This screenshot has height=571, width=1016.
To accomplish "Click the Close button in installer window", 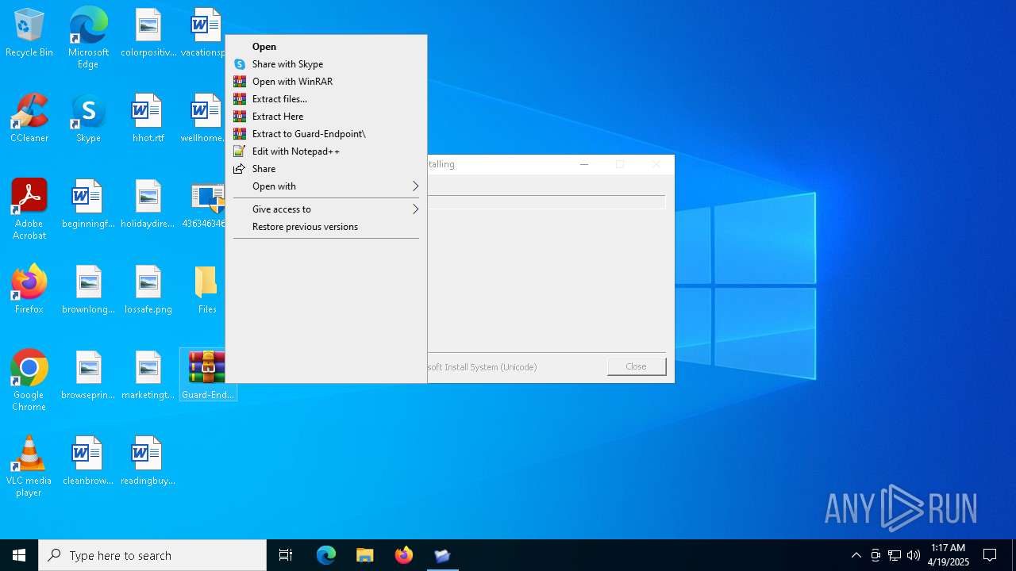I will [x=637, y=366].
